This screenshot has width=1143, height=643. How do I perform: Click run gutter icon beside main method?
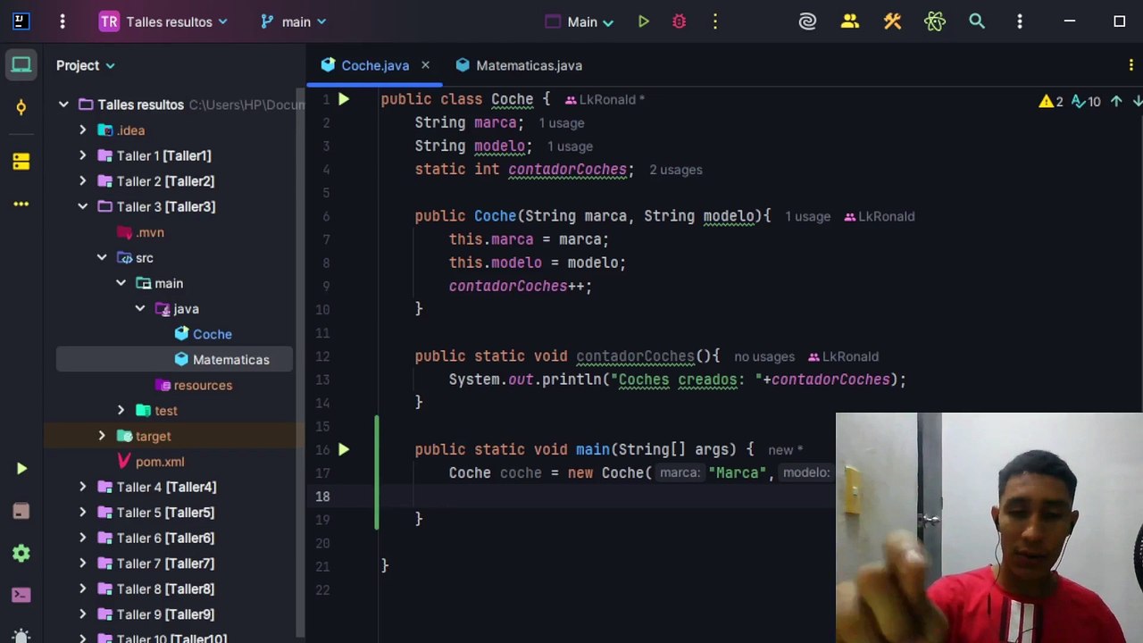coord(344,449)
